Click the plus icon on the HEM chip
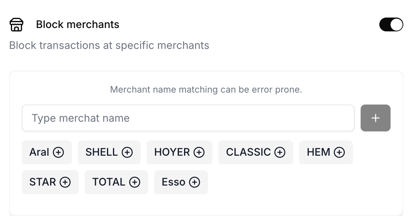The height and width of the screenshot is (224, 416). coord(339,152)
